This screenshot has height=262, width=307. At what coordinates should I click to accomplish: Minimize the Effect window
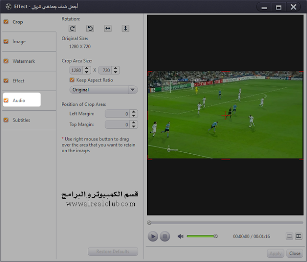[x=264, y=8]
